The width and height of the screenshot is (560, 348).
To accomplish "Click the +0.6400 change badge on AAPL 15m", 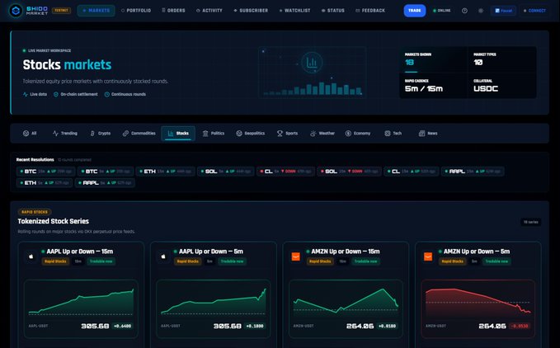I will pos(123,327).
